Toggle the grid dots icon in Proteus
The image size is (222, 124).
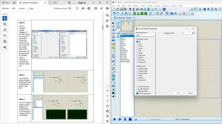(x=195, y=9)
